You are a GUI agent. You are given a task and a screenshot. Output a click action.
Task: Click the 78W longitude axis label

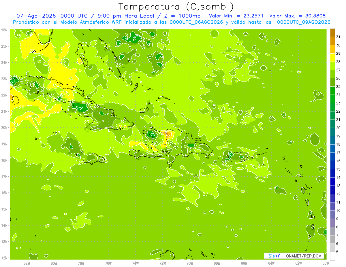point(81,263)
